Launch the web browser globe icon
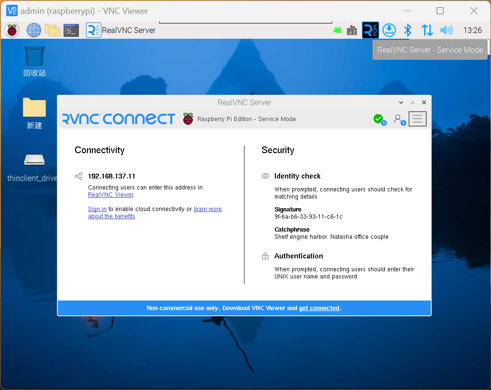491x390 pixels. click(33, 31)
